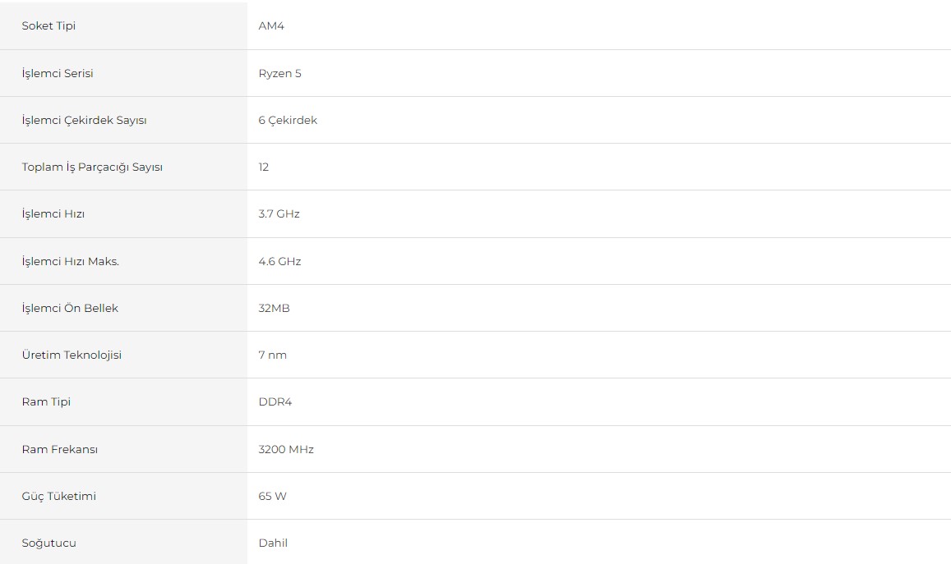Image resolution: width=951 pixels, height=564 pixels.
Task: Click the İşlemci Ön Bellek label
Action: coord(70,308)
